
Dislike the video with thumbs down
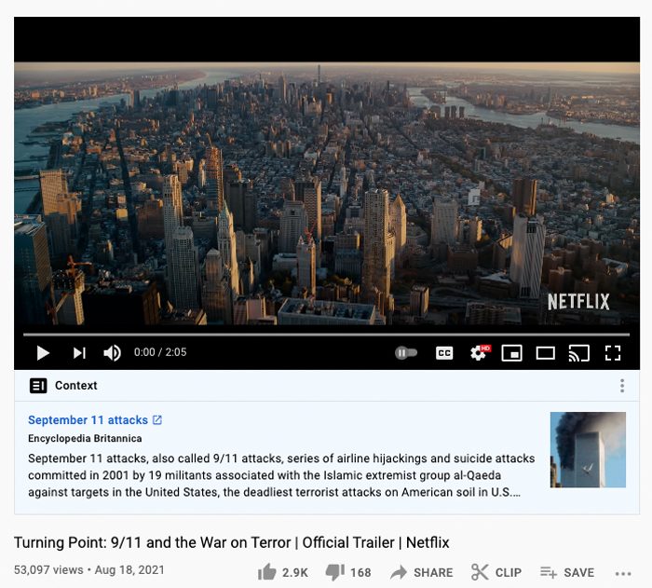pos(348,572)
